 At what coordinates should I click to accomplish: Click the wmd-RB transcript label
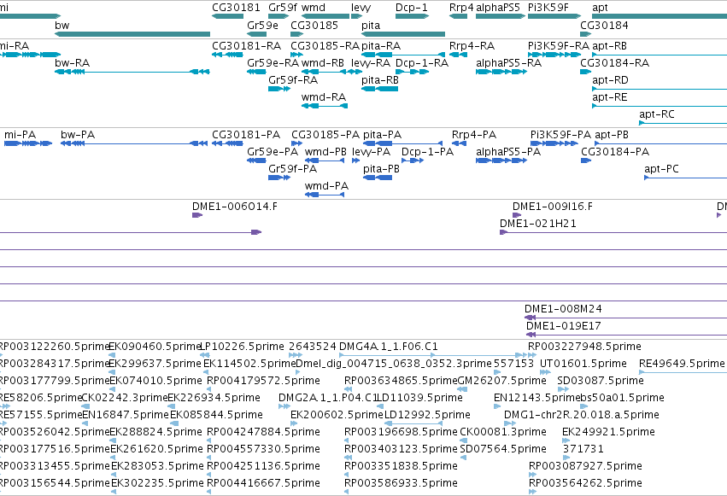(323, 63)
